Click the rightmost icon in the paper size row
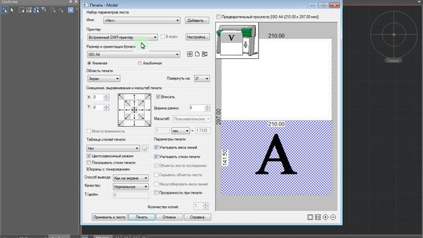 [205, 54]
